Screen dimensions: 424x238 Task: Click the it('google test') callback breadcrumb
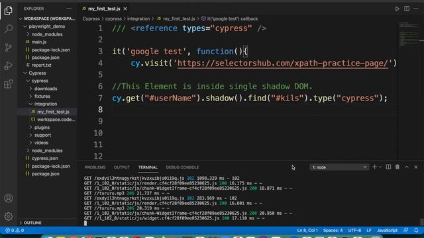(x=233, y=19)
